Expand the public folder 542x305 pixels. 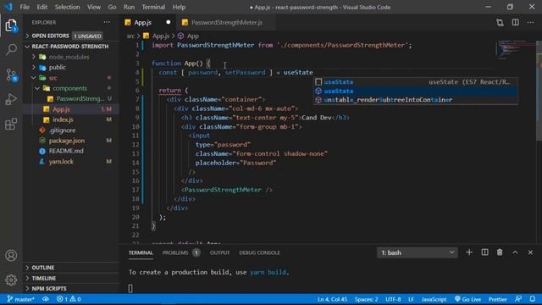pyautogui.click(x=71, y=67)
